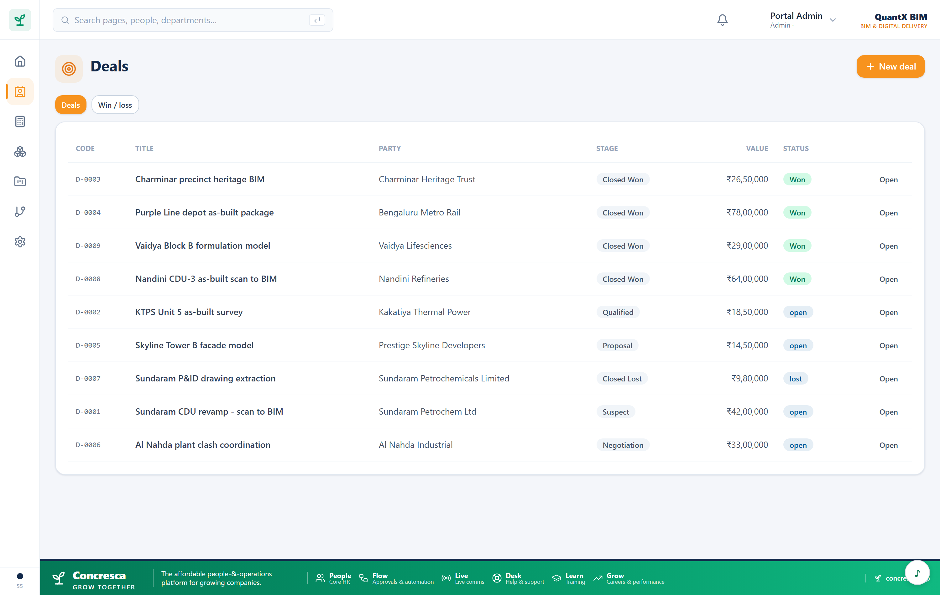Screen dimensions: 940x595
Task: Open People Core HR footer link
Action: 334,578
